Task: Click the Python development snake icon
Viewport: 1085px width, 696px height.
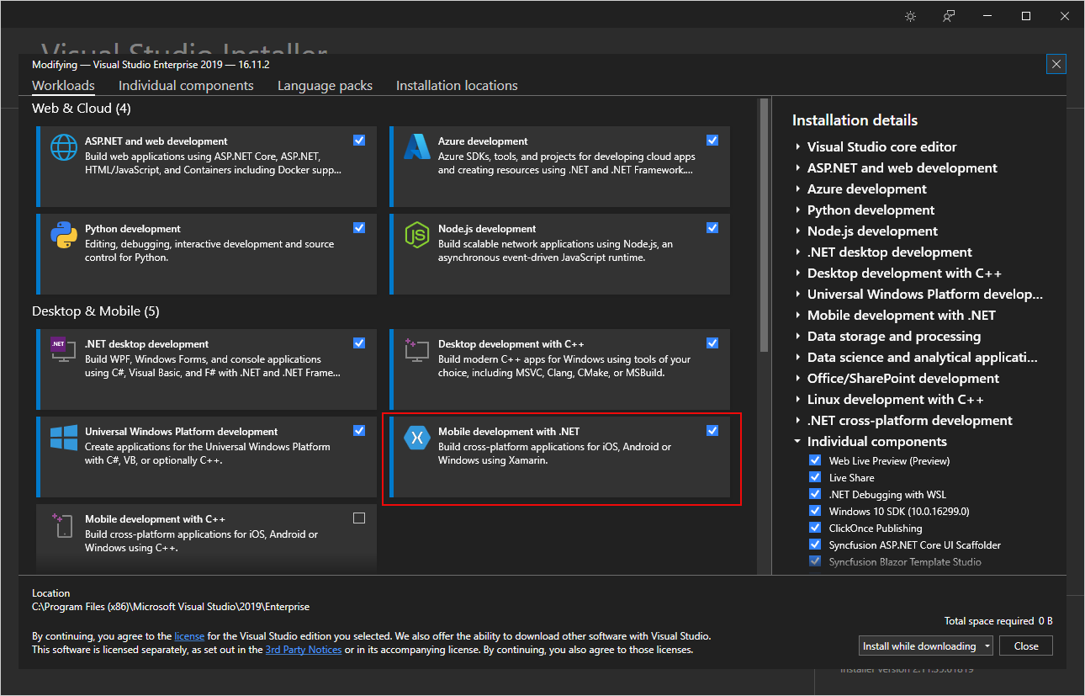Action: [64, 235]
